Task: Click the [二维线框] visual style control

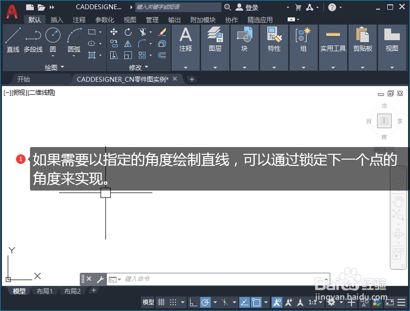Action: tap(41, 92)
